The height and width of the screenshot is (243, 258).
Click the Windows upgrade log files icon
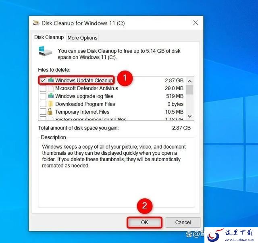[51, 96]
